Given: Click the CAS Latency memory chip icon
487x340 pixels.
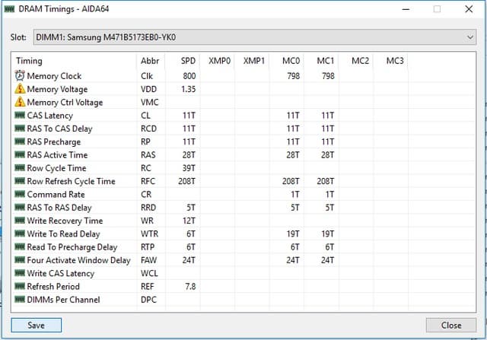Looking at the screenshot, I should [x=20, y=115].
